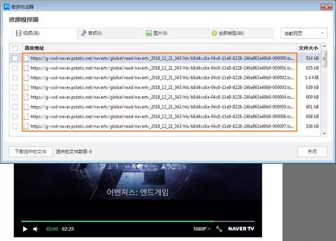Select the URL ending 000005.ts

point(162,107)
